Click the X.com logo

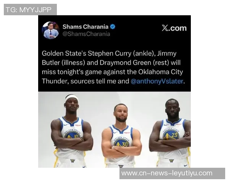tap(174, 28)
